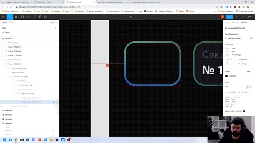Click the black color swatch under Colors
Screen dimensions: 255x143
pyautogui.click(x=226, y=76)
